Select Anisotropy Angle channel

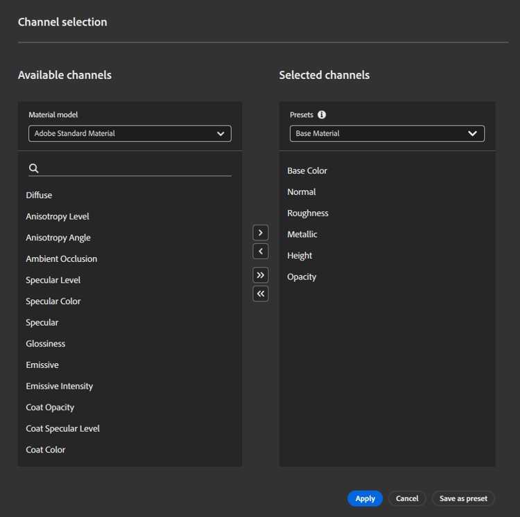(x=58, y=238)
